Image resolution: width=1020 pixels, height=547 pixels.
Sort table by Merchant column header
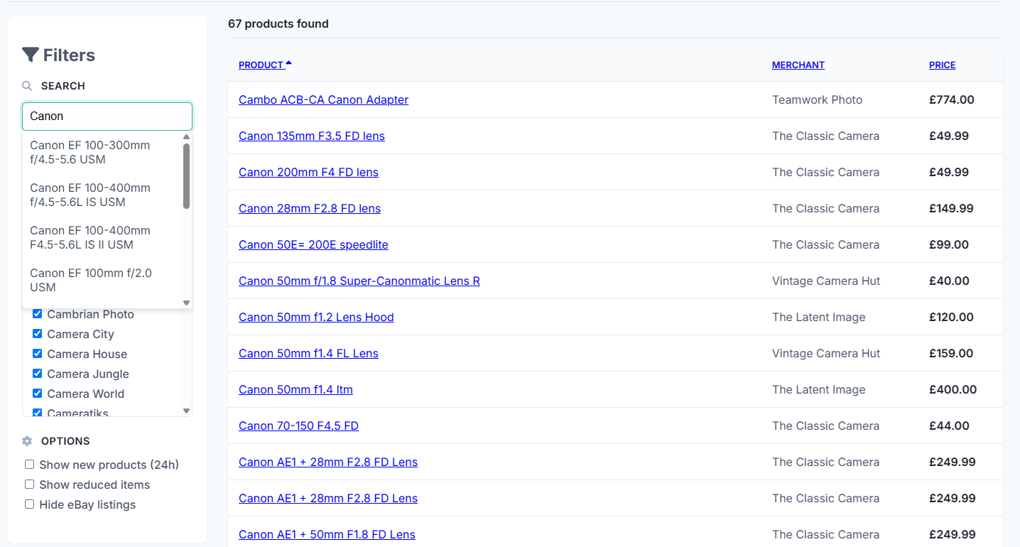(x=798, y=65)
